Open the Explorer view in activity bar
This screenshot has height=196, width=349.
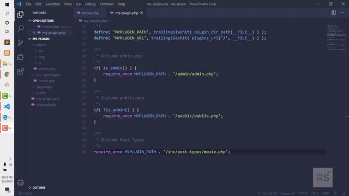click(21, 15)
